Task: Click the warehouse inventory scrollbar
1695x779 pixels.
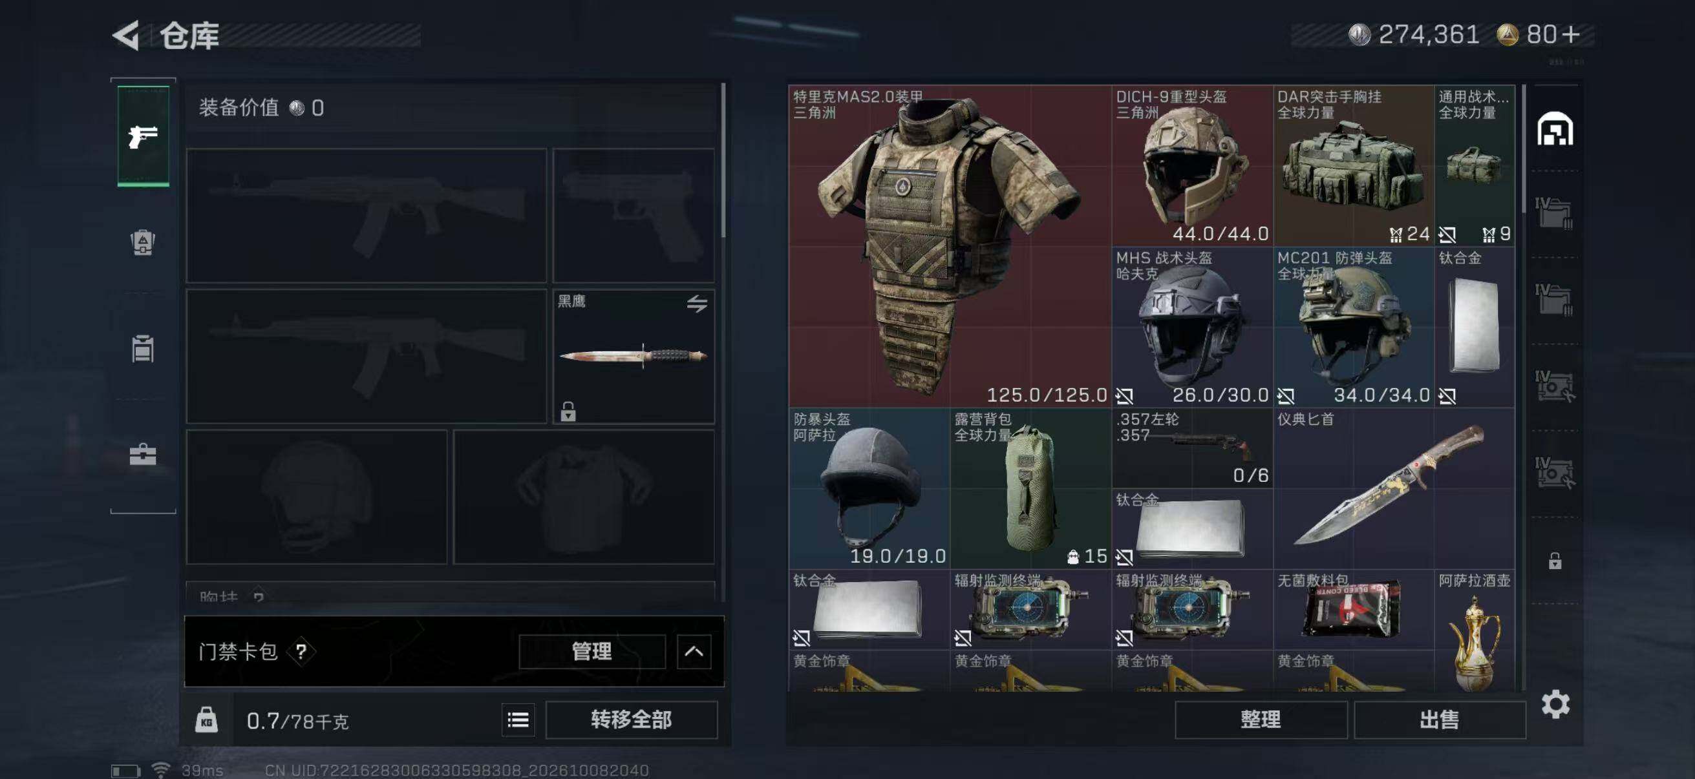Action: tap(1522, 149)
